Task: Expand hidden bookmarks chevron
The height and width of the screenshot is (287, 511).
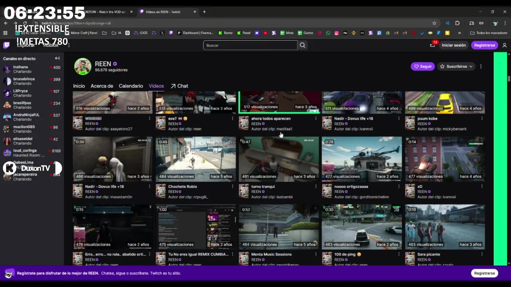Action: point(460,33)
